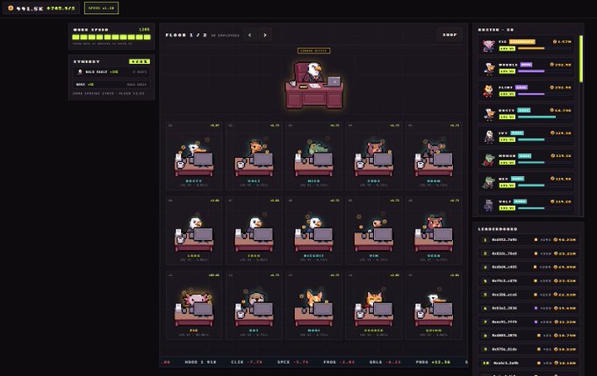Select the boss eagle at the corner desk
The height and width of the screenshot is (376, 597).
click(314, 86)
